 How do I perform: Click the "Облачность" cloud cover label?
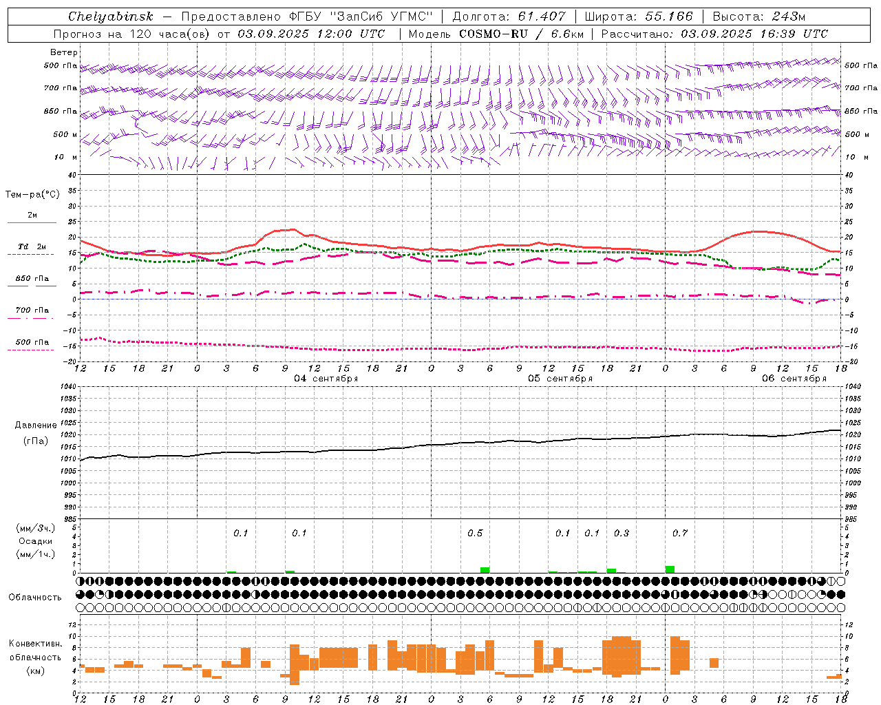[34, 598]
